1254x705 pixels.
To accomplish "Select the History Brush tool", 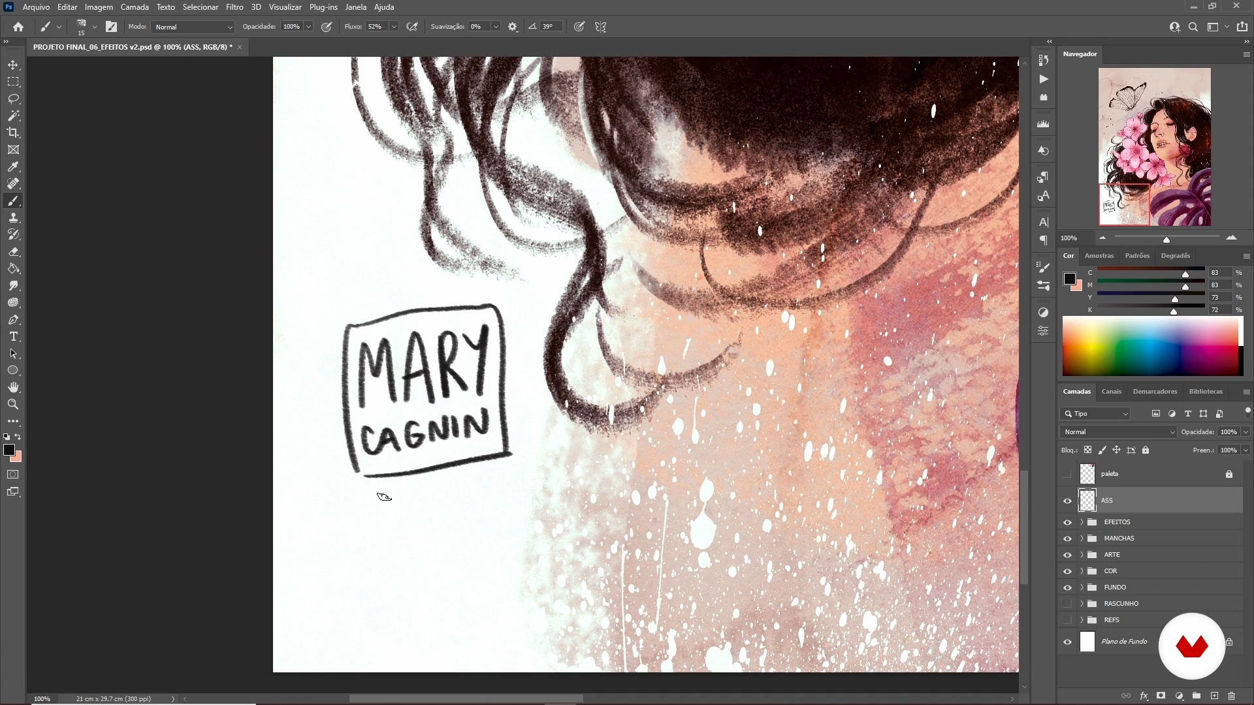I will click(x=13, y=235).
